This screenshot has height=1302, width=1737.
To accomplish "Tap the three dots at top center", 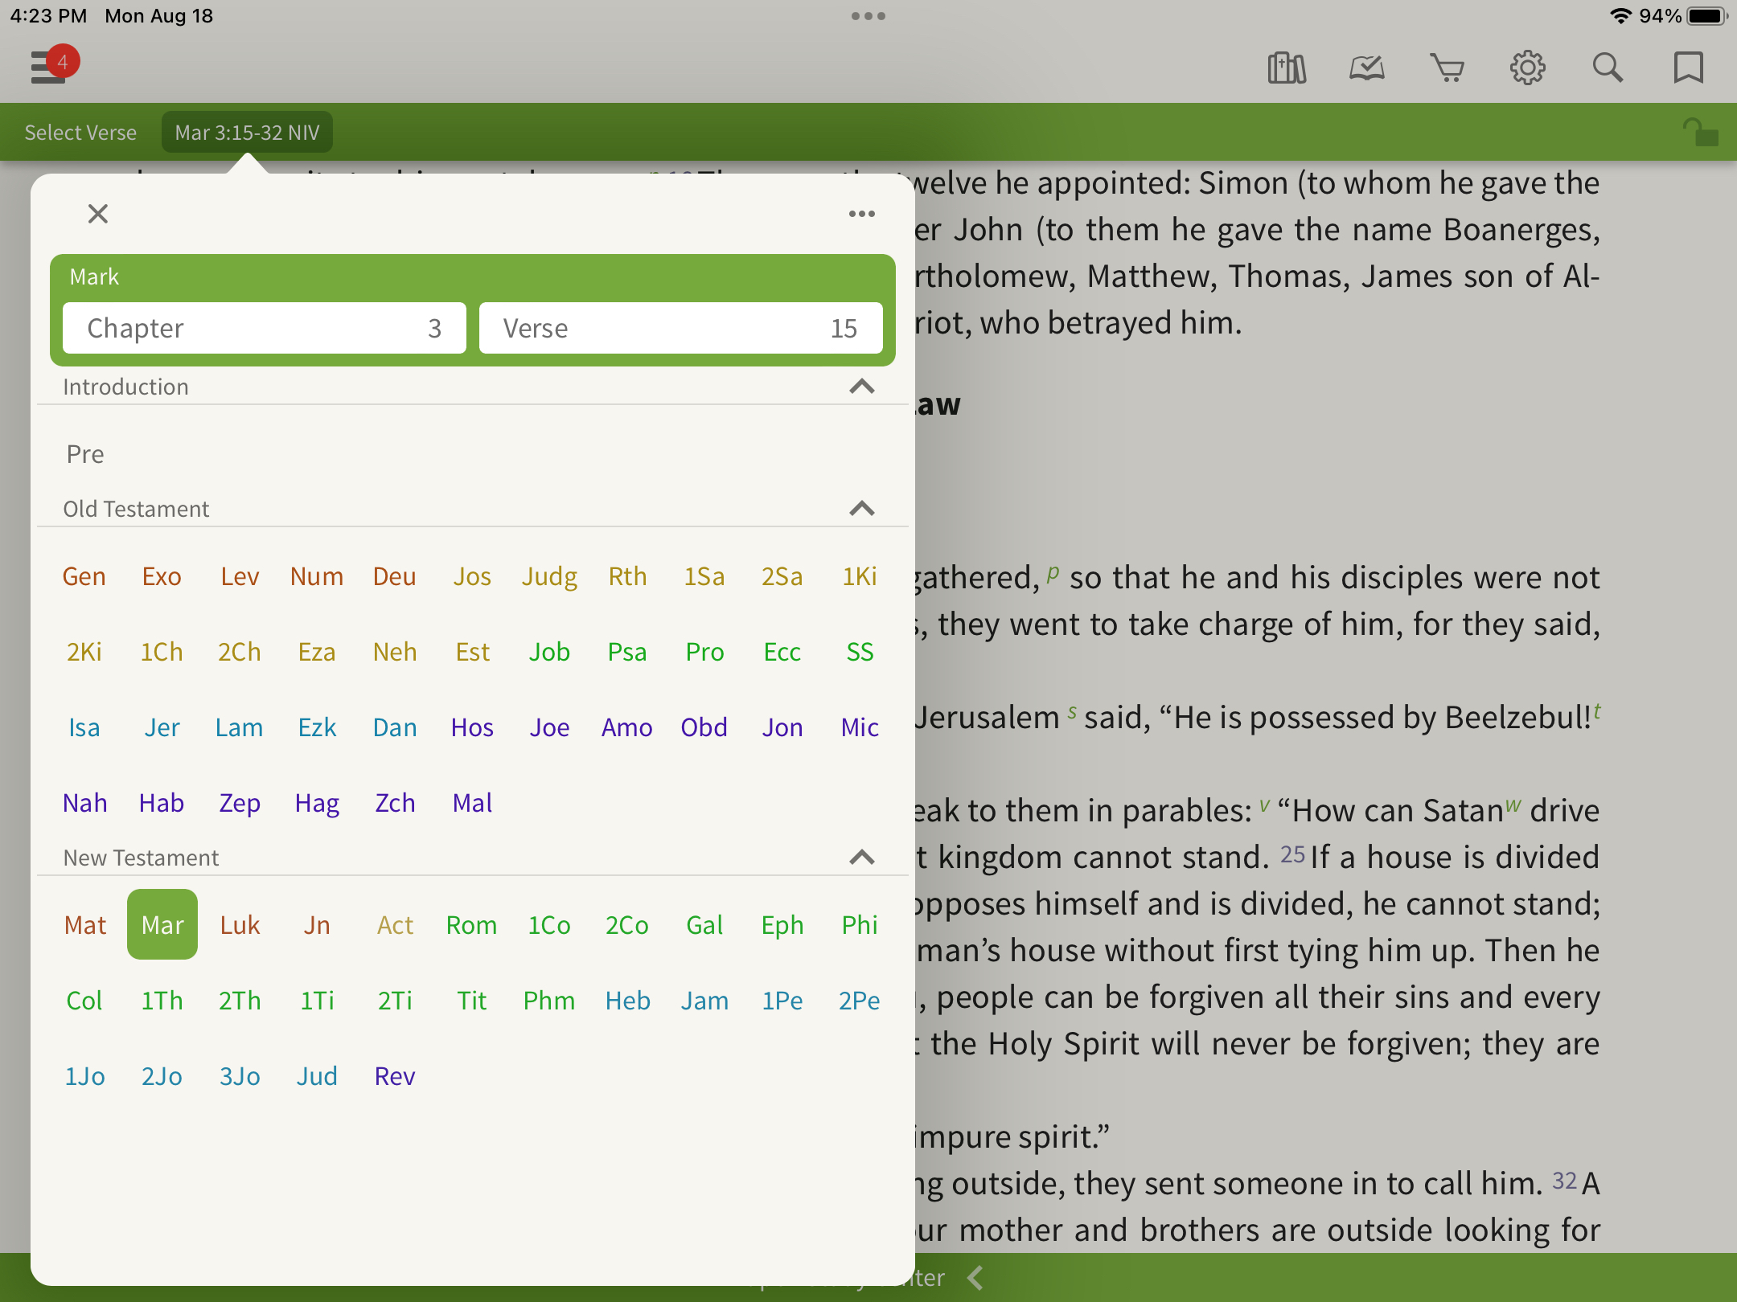I will click(868, 16).
